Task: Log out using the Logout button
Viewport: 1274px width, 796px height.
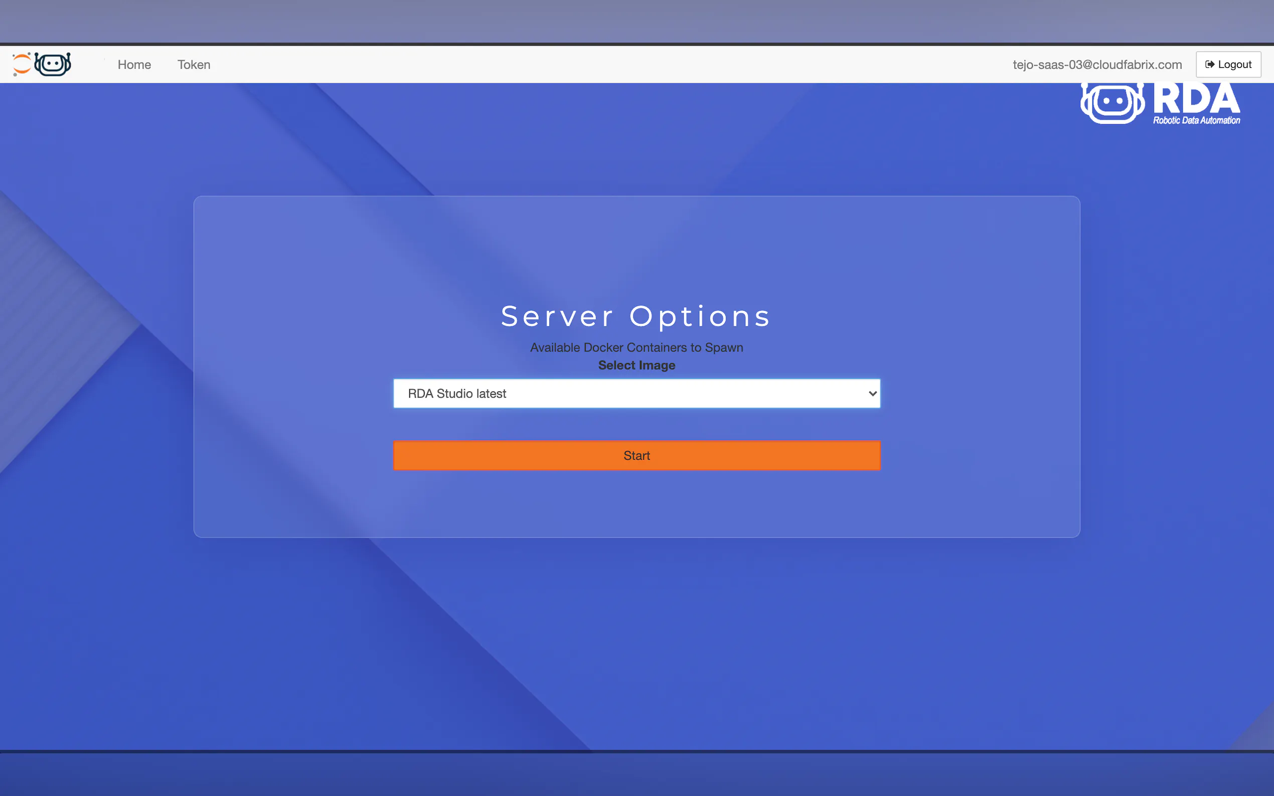Action: [x=1228, y=64]
